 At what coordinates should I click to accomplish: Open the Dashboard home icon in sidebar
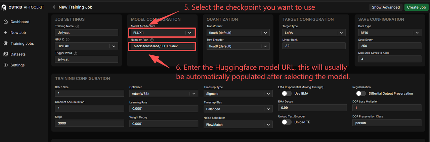click(5, 22)
